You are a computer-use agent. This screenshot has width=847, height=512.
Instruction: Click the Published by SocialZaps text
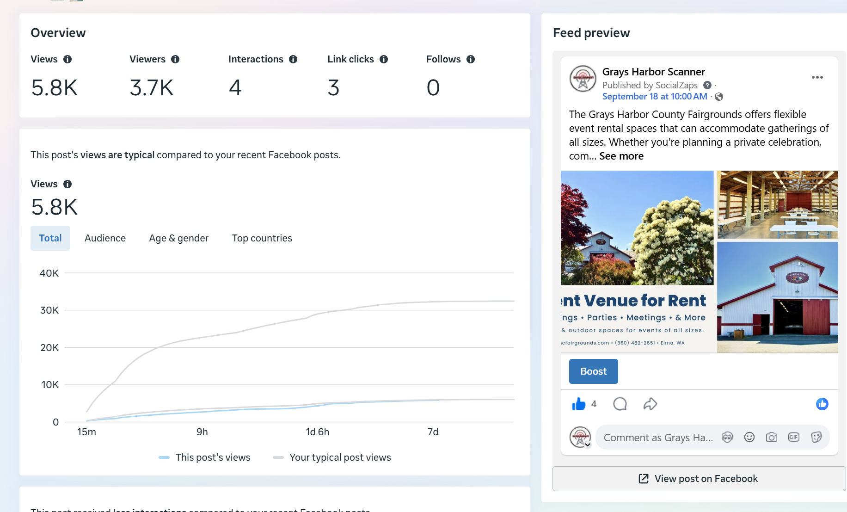(x=650, y=85)
